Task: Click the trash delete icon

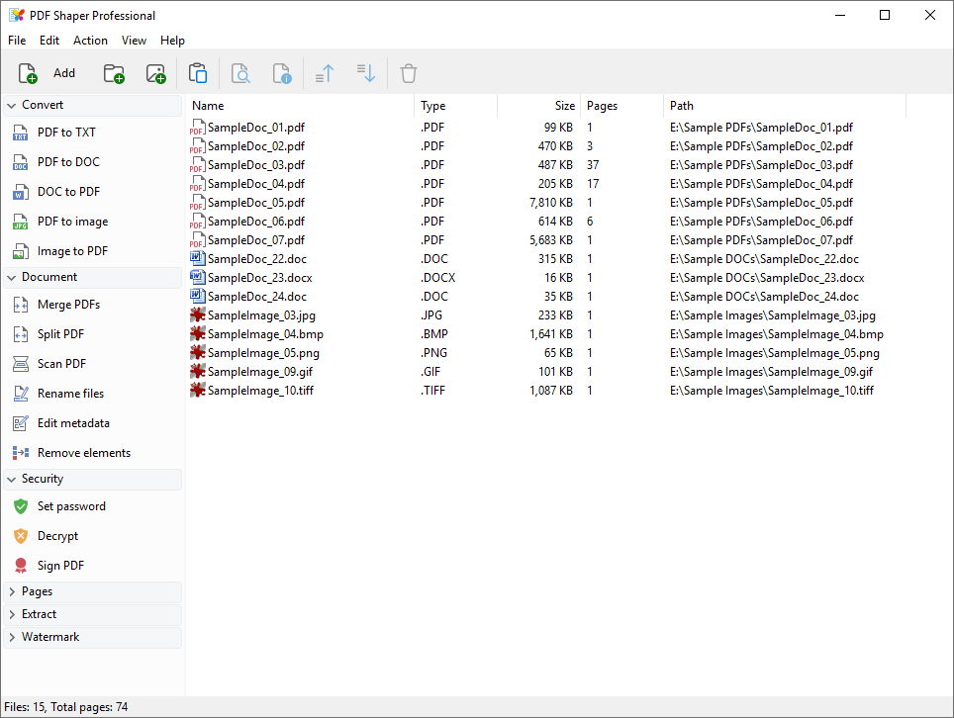Action: [x=408, y=72]
